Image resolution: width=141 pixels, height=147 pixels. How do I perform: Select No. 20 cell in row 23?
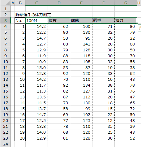tap(20, 138)
